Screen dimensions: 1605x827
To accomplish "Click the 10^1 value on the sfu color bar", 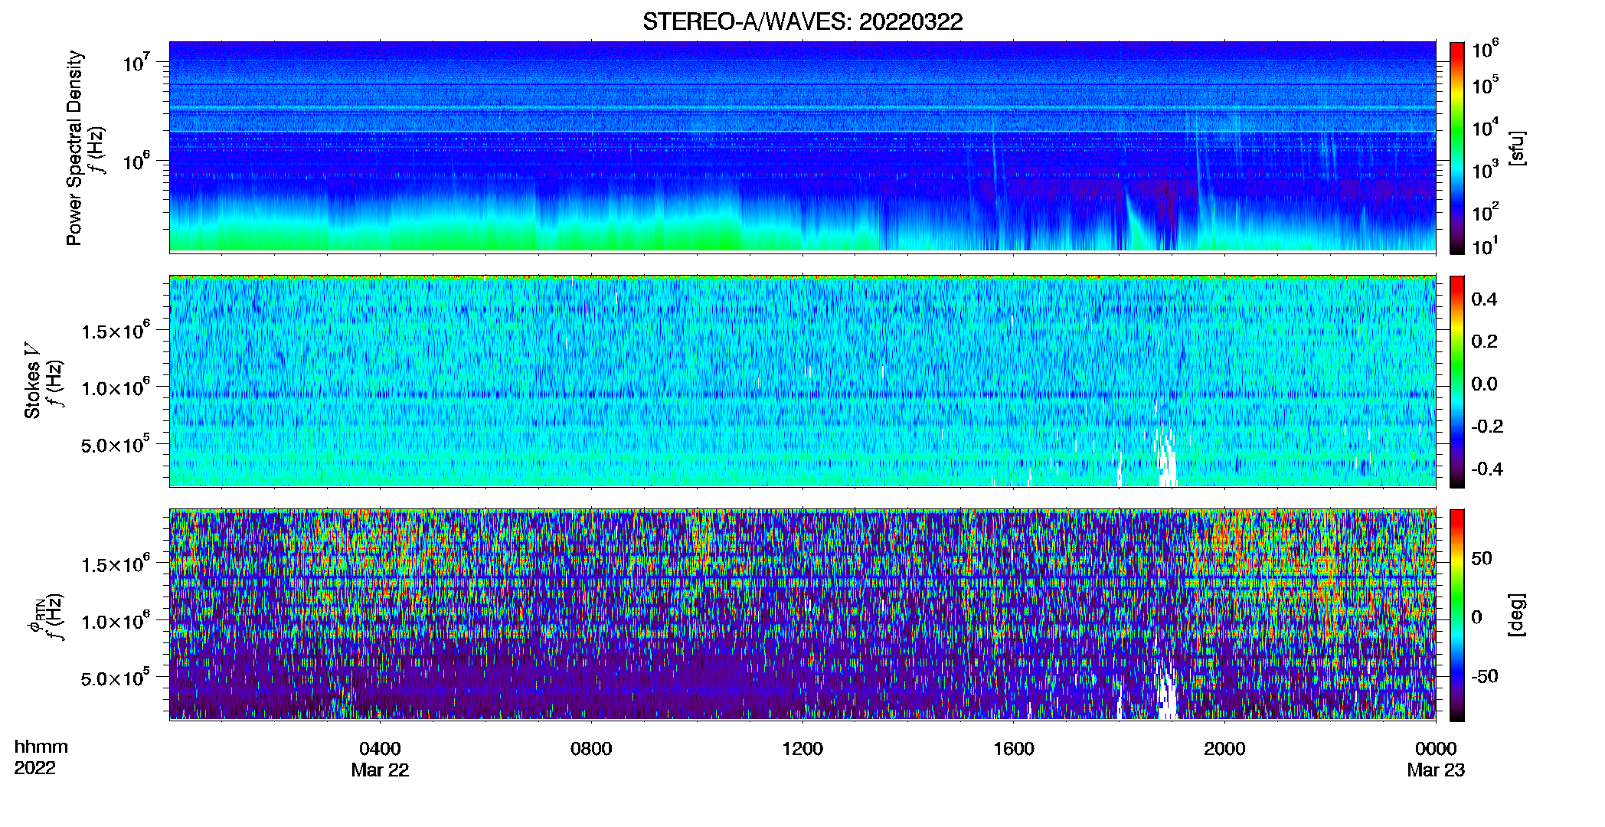I will [1486, 247].
